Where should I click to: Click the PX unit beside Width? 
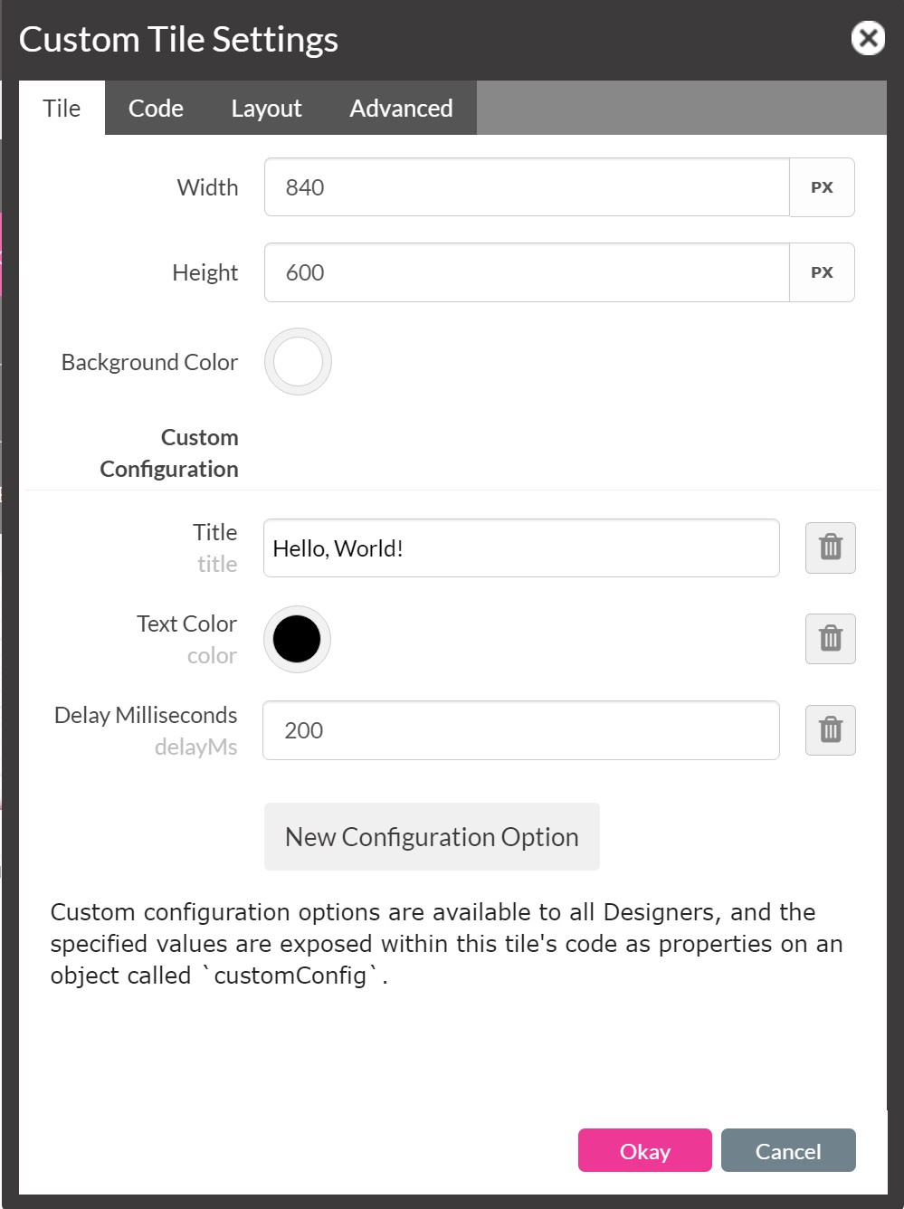click(822, 187)
